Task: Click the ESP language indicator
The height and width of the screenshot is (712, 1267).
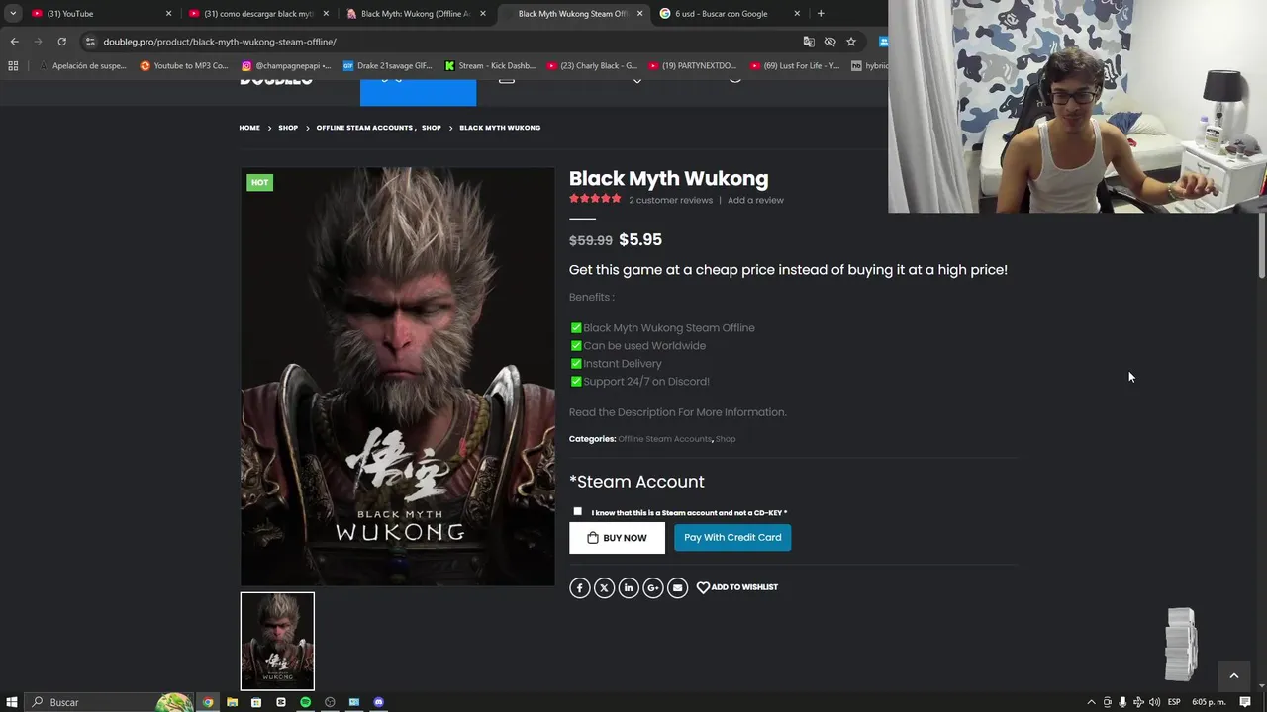Action: coord(1174,702)
